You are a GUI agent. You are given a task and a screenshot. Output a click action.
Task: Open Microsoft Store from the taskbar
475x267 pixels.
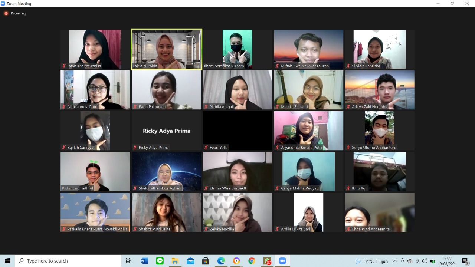pyautogui.click(x=206, y=261)
